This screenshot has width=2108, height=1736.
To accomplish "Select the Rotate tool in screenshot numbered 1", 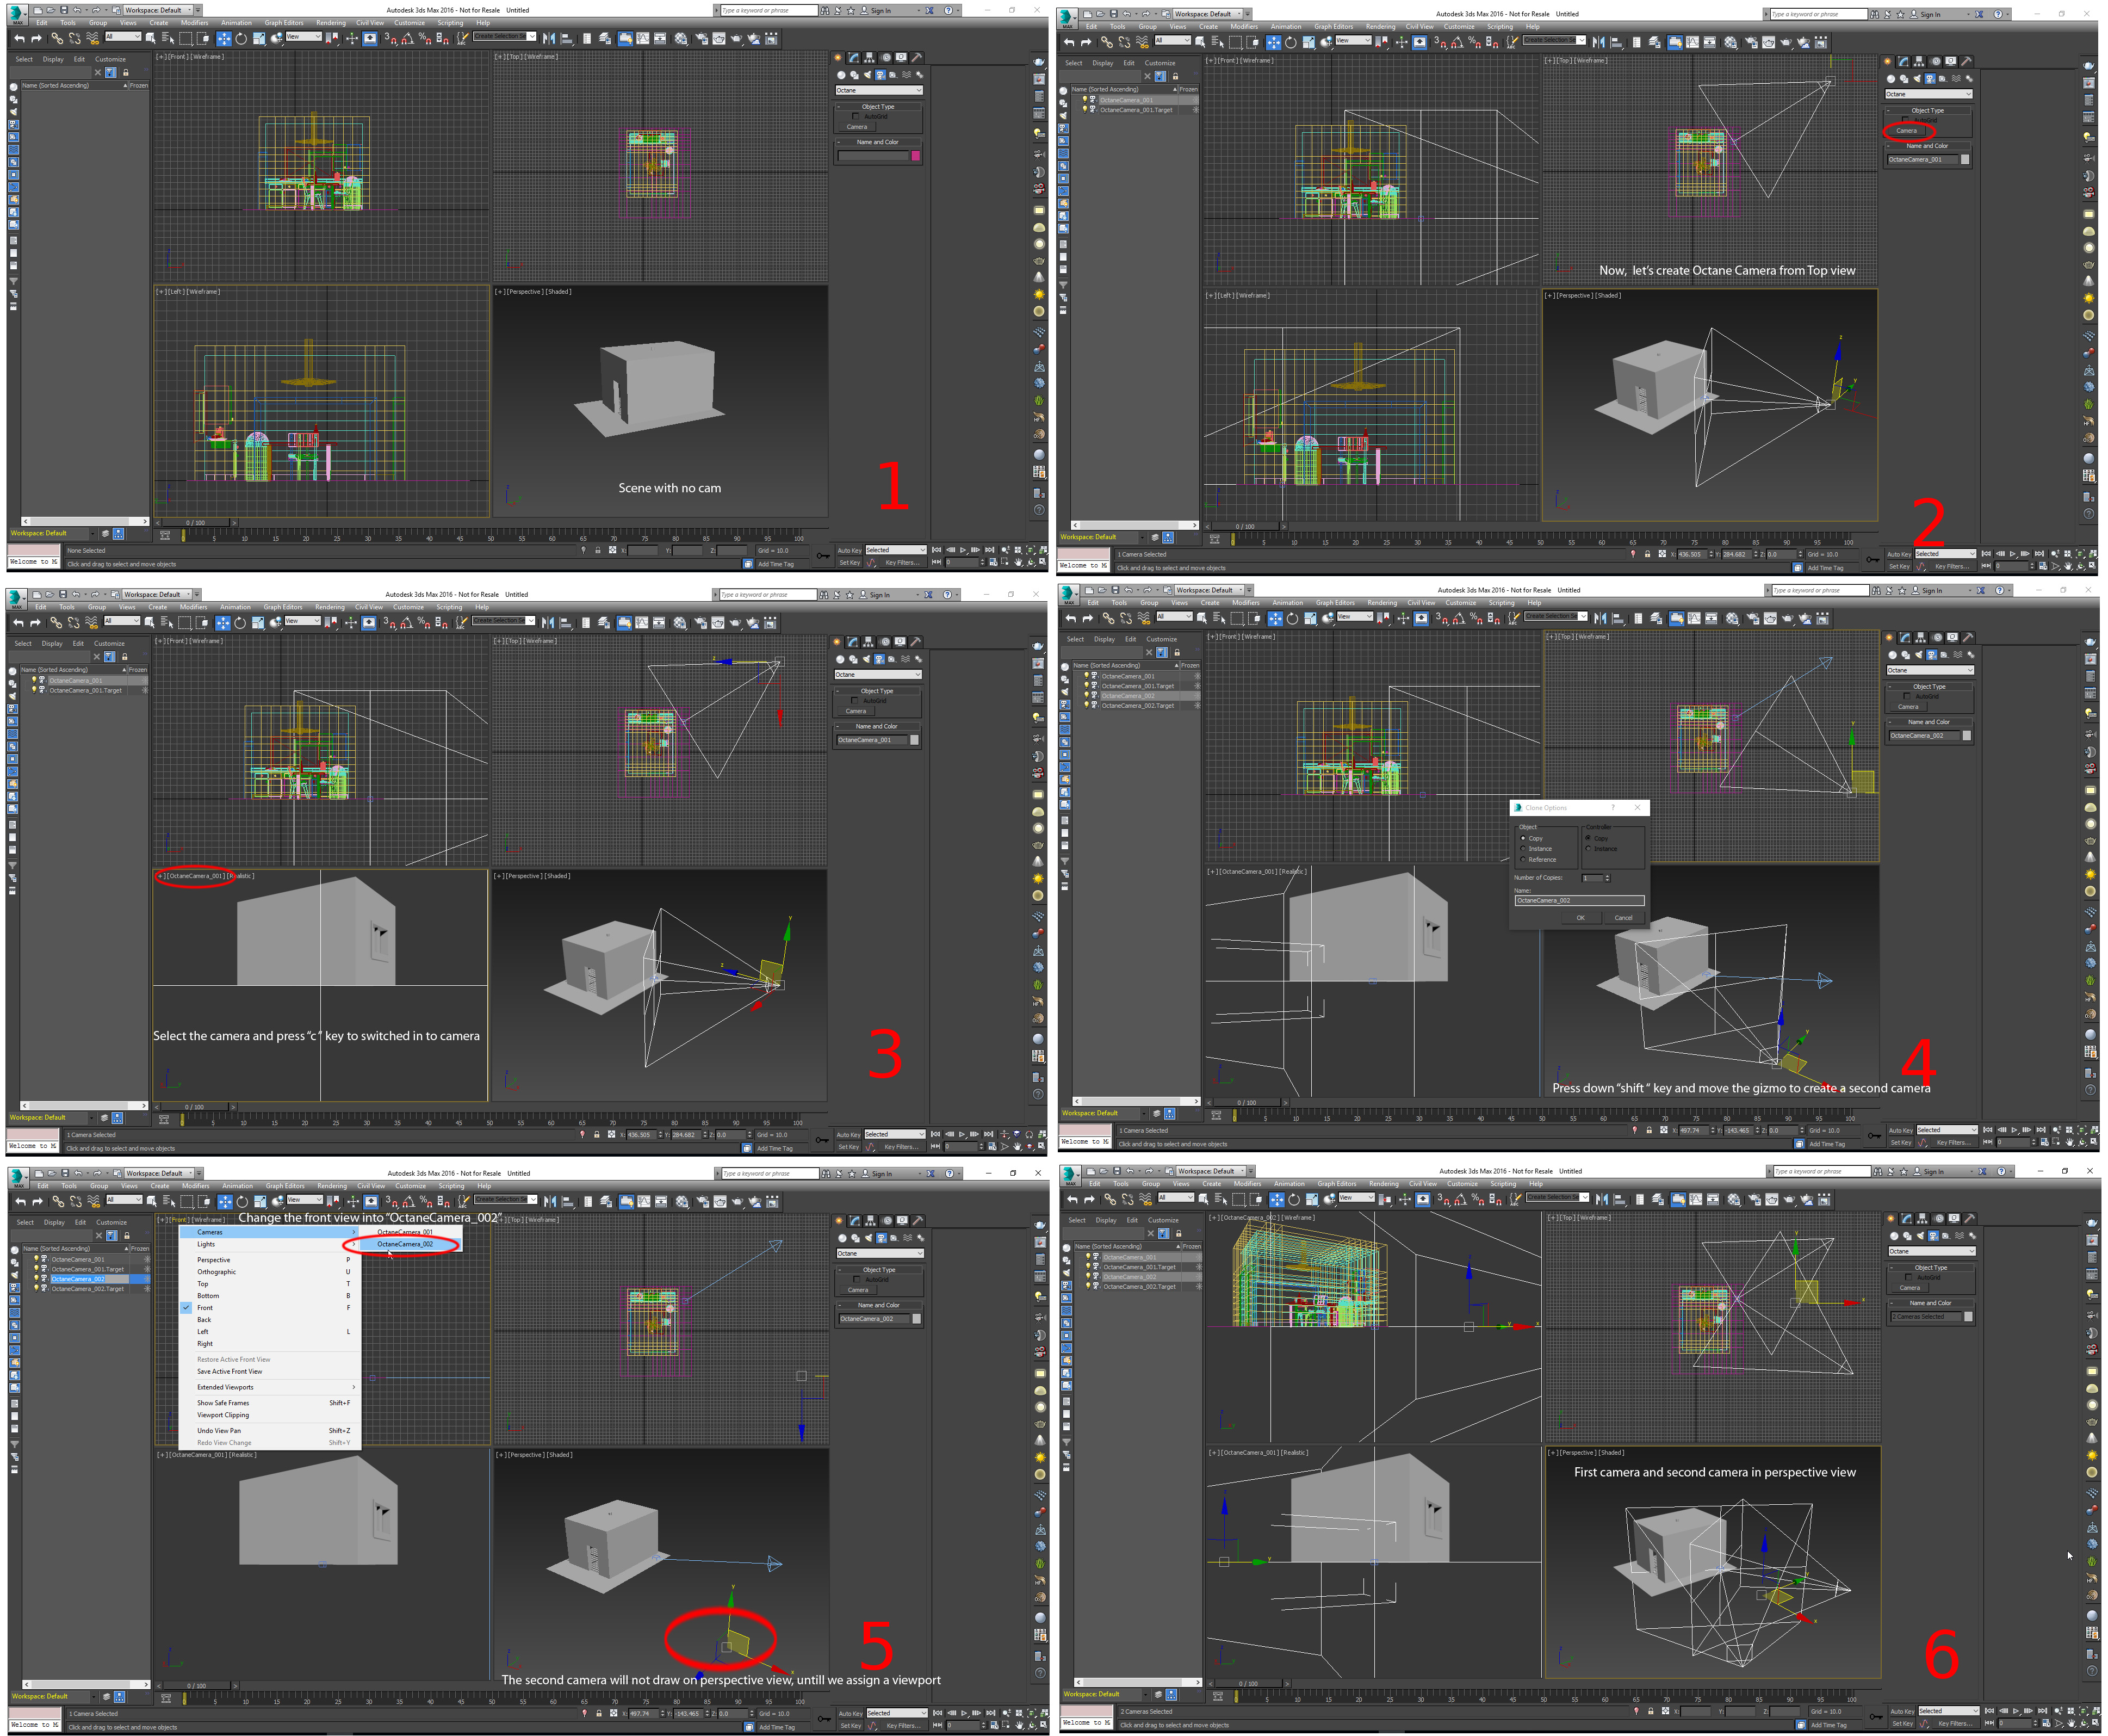I will 240,39.
